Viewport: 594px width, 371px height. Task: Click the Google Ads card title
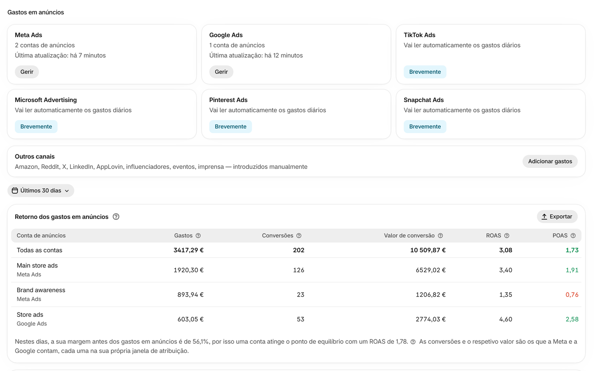coord(226,35)
